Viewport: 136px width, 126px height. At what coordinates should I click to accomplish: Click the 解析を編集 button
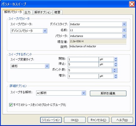[x=108, y=93]
